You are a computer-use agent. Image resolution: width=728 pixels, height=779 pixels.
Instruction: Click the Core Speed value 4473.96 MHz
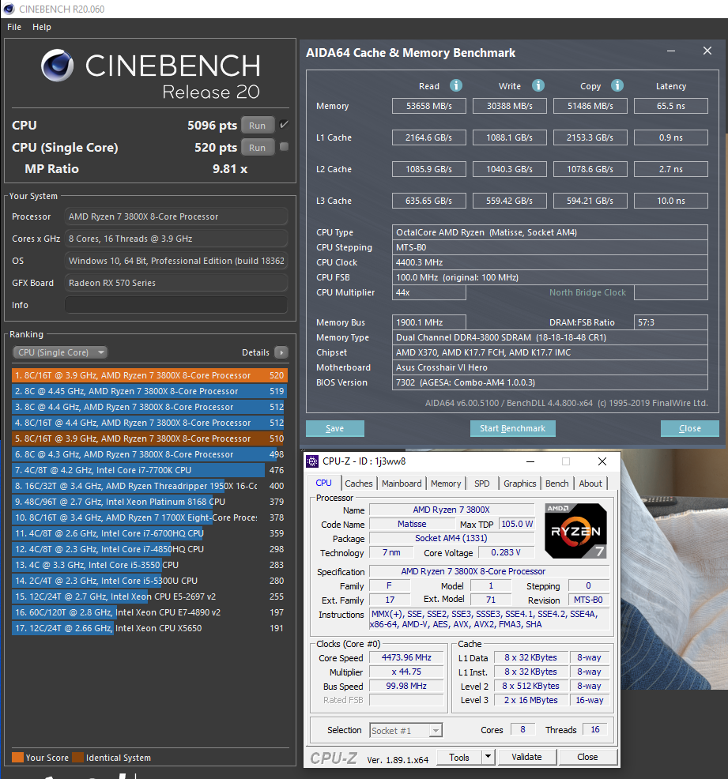(406, 657)
